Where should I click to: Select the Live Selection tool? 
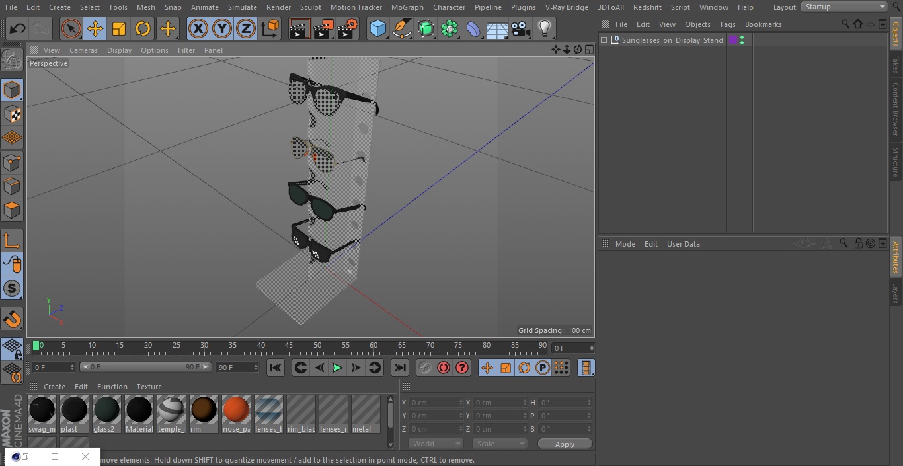pos(71,28)
